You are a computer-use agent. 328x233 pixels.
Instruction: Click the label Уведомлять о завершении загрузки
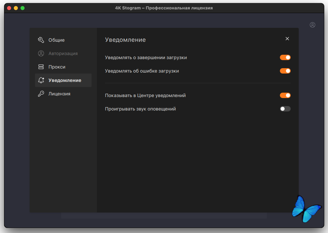point(146,58)
